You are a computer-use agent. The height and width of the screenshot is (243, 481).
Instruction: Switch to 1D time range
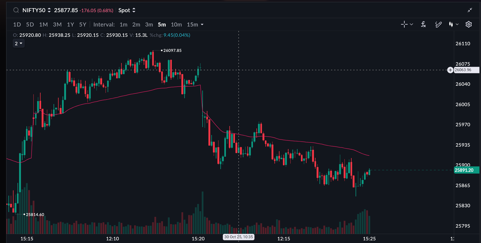pos(17,25)
